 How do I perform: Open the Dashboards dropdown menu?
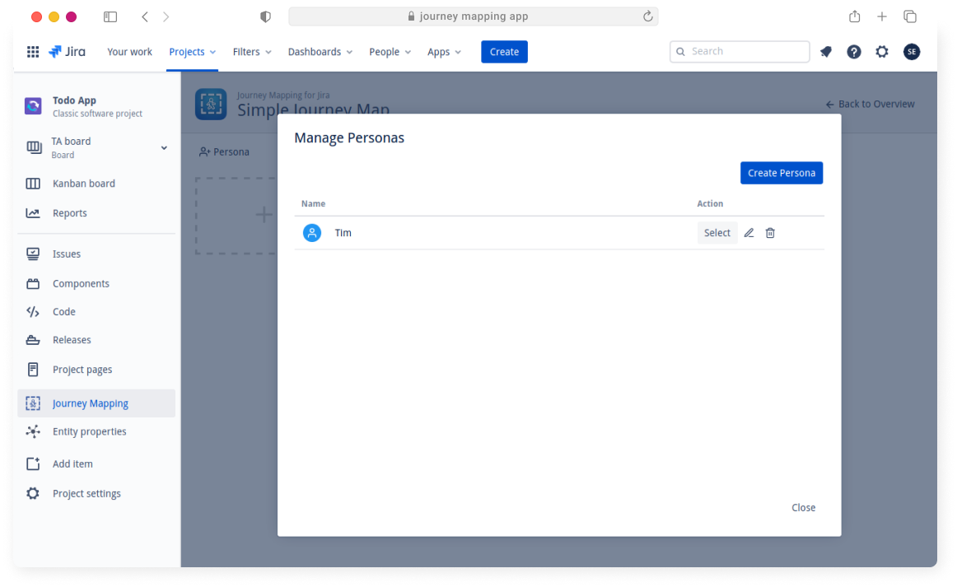tap(320, 52)
